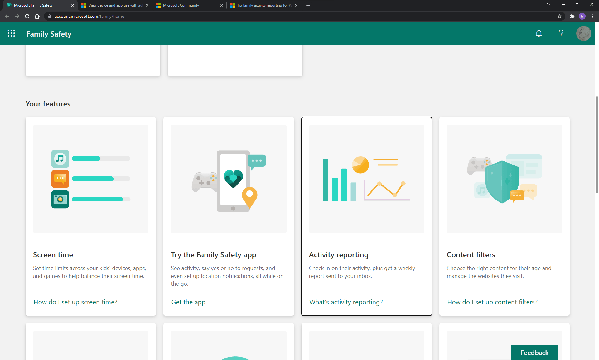Open the browser extensions puzzle icon
Viewport: 599px width, 360px height.
572,16
